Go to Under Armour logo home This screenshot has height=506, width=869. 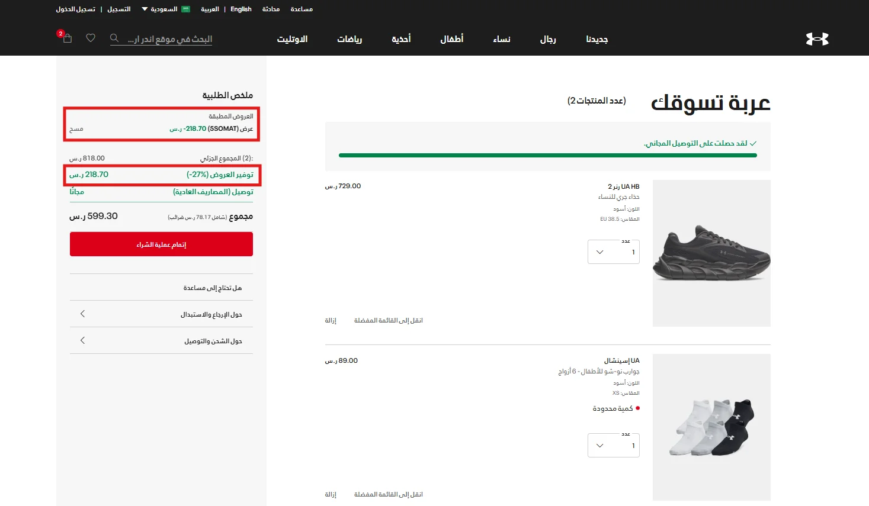pyautogui.click(x=817, y=39)
